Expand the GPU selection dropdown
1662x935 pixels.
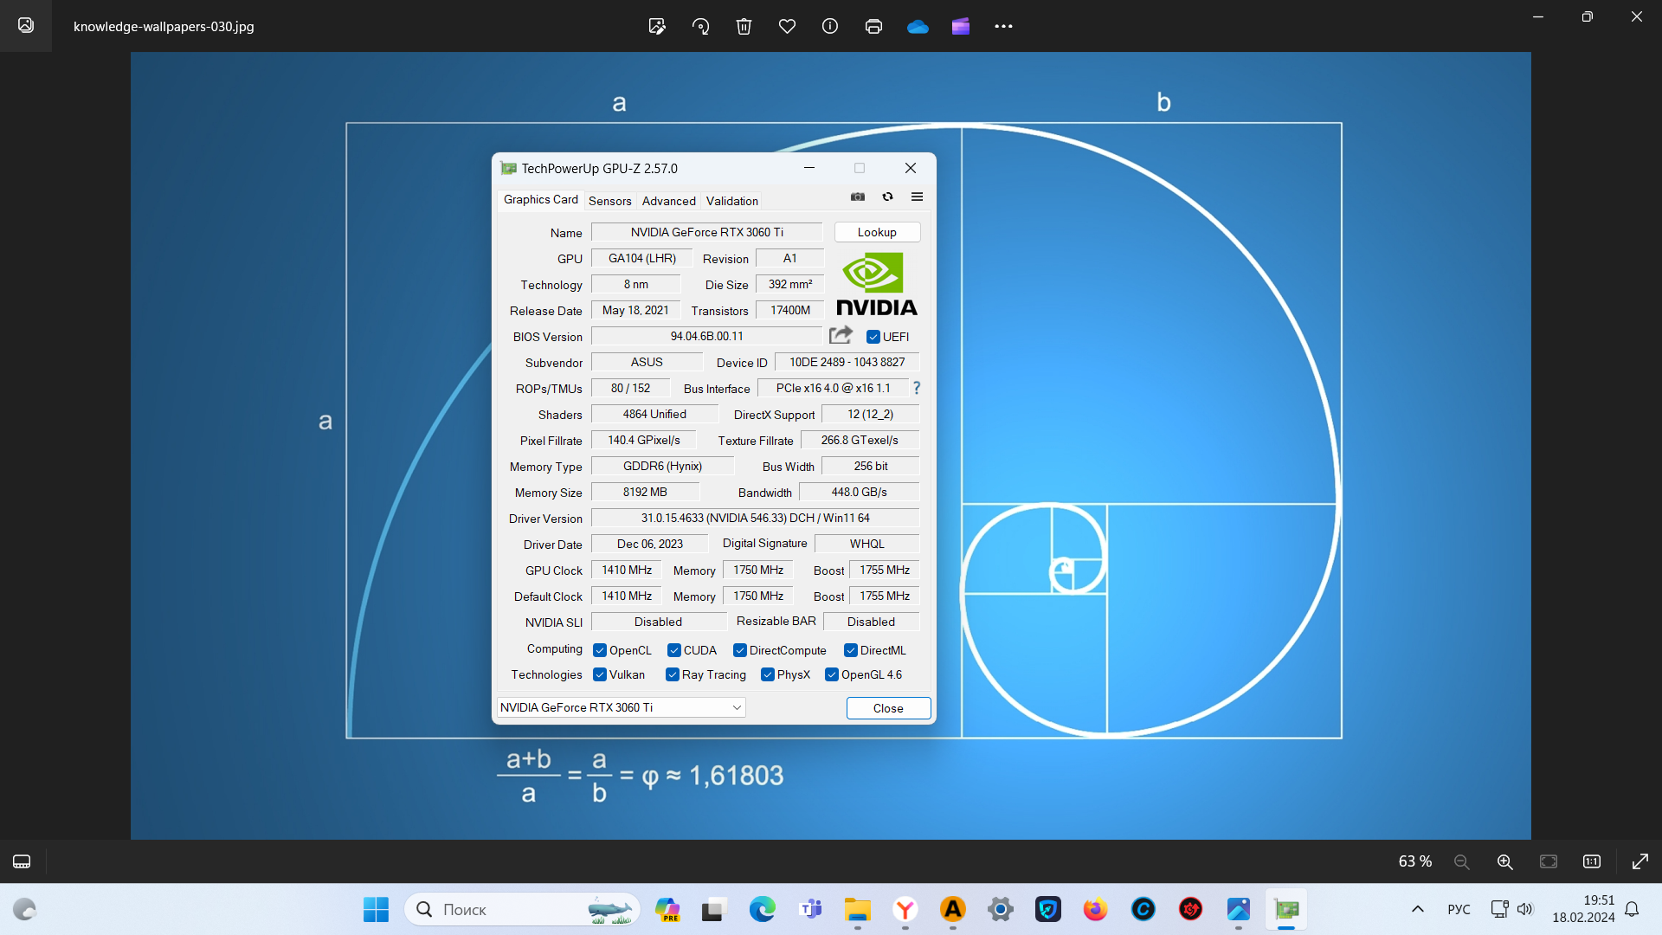coord(737,707)
